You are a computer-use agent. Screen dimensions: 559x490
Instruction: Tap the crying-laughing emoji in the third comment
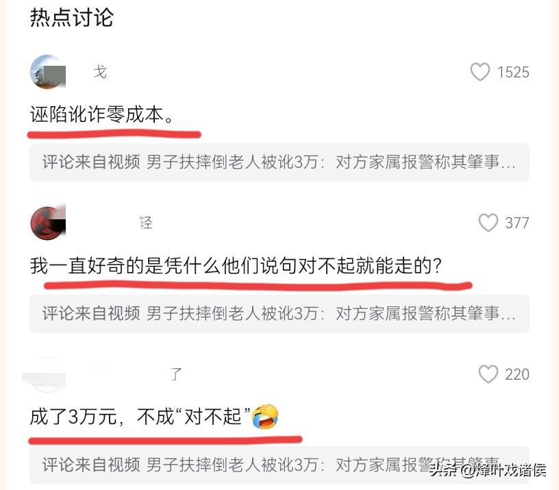[265, 417]
